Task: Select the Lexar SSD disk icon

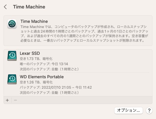Action: coord(12,56)
